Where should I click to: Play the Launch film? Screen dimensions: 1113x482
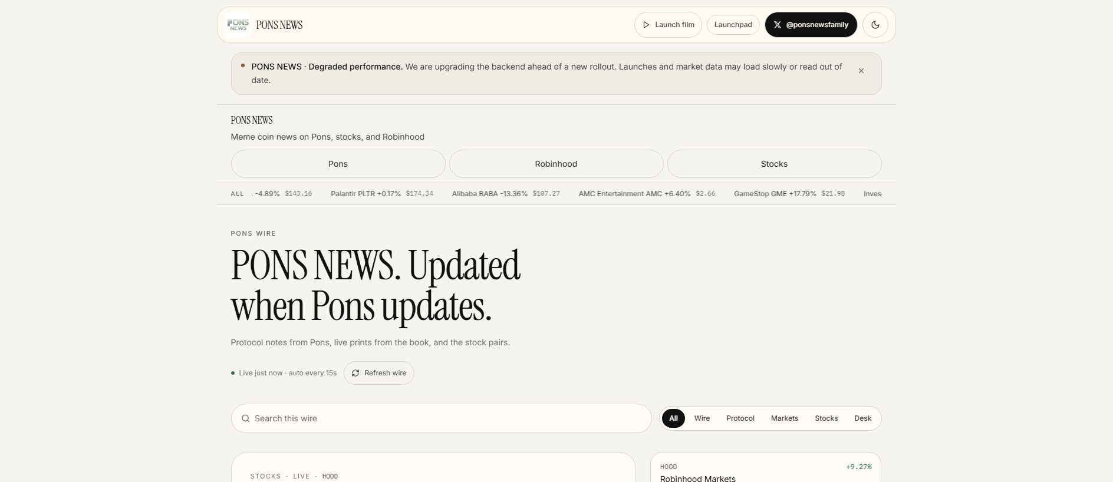(668, 25)
